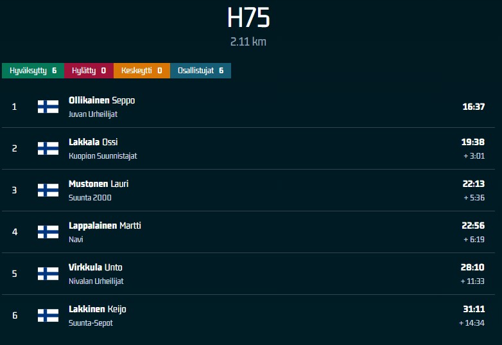Open Lakkala Ossi's competitor name
This screenshot has width=502, height=345.
93,142
